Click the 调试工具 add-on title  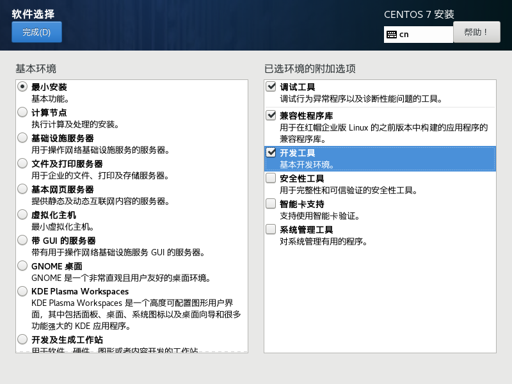coord(298,87)
